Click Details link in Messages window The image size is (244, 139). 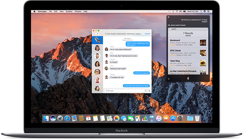pos(148,34)
